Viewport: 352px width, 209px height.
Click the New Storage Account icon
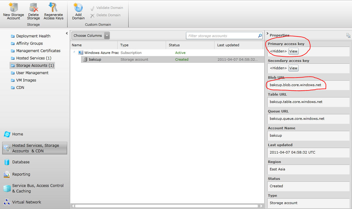(13, 7)
